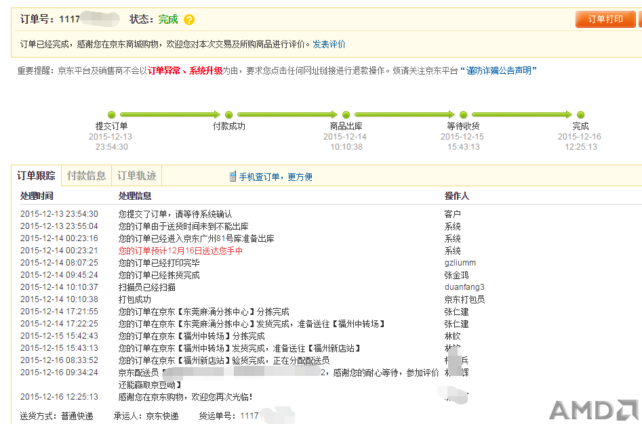
Task: Switch to the 订单跟踪 tab
Action: (x=36, y=176)
